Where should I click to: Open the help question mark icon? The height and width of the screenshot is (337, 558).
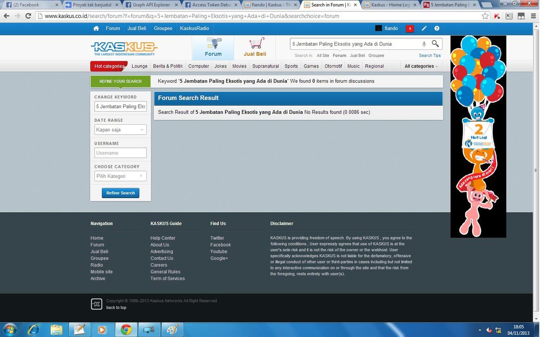coord(437,28)
